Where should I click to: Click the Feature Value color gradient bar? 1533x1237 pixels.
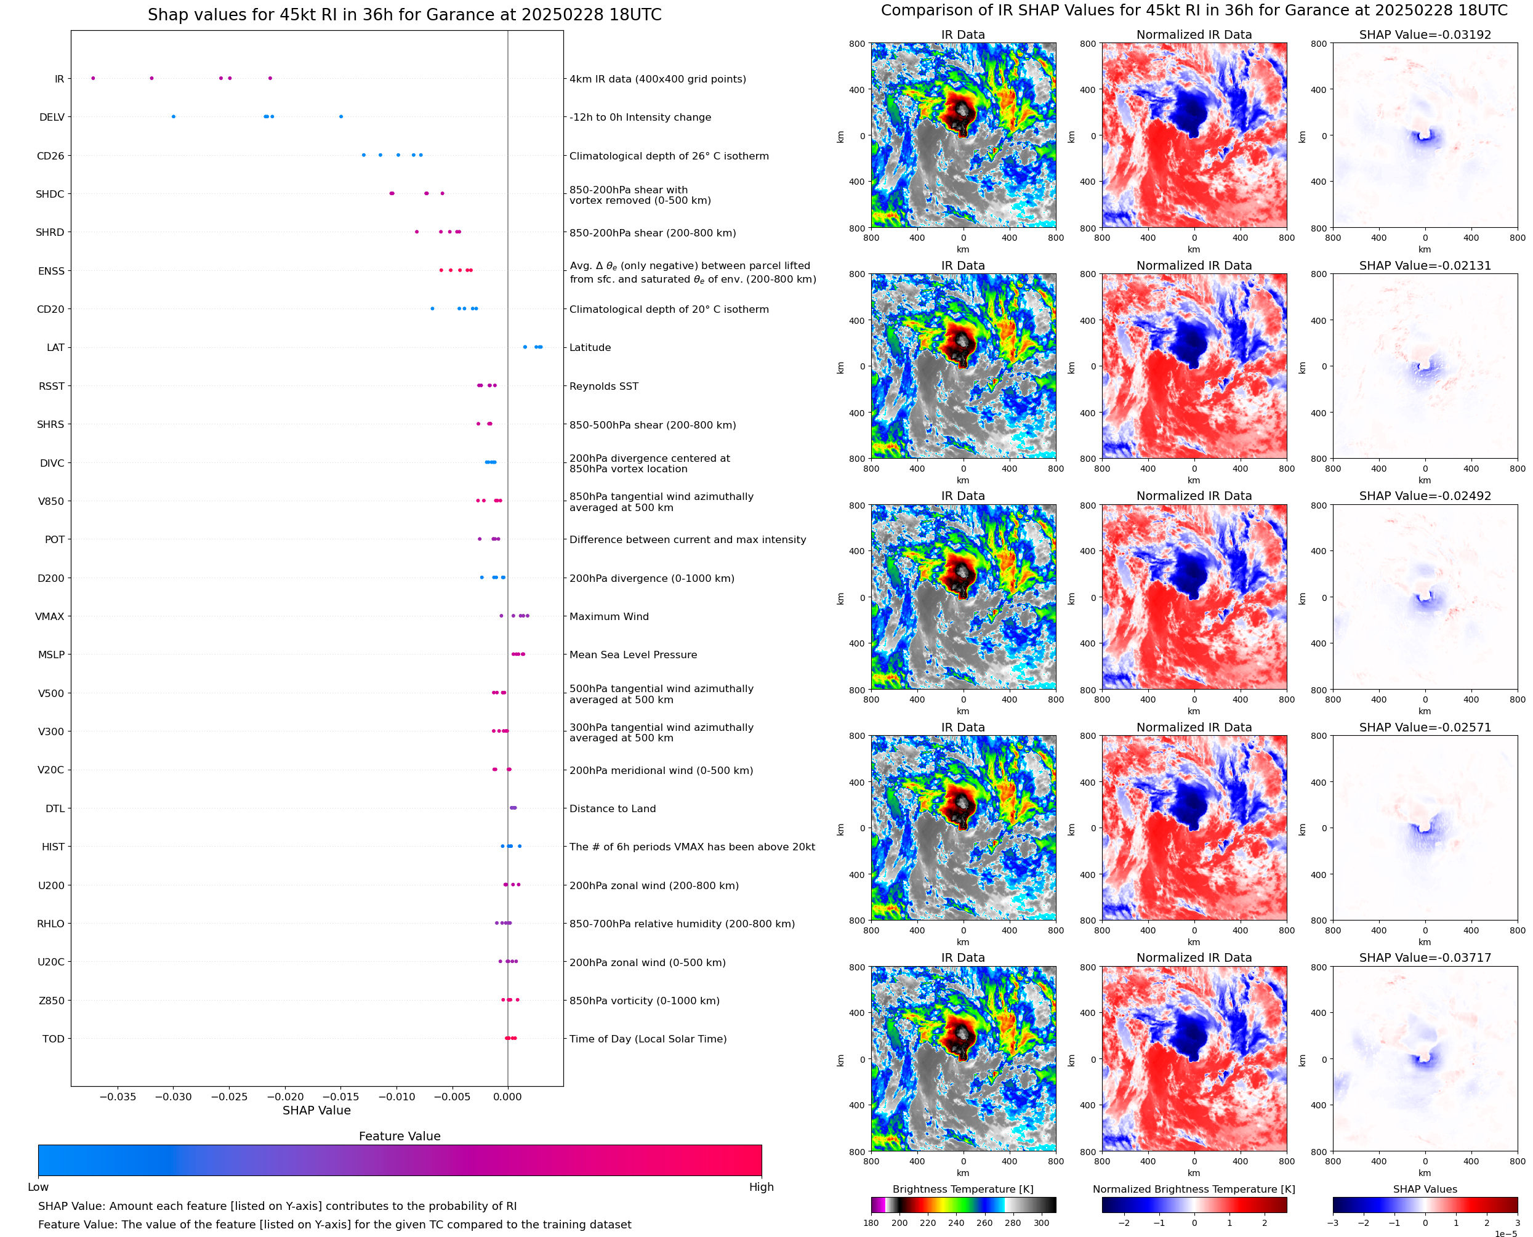click(400, 1160)
